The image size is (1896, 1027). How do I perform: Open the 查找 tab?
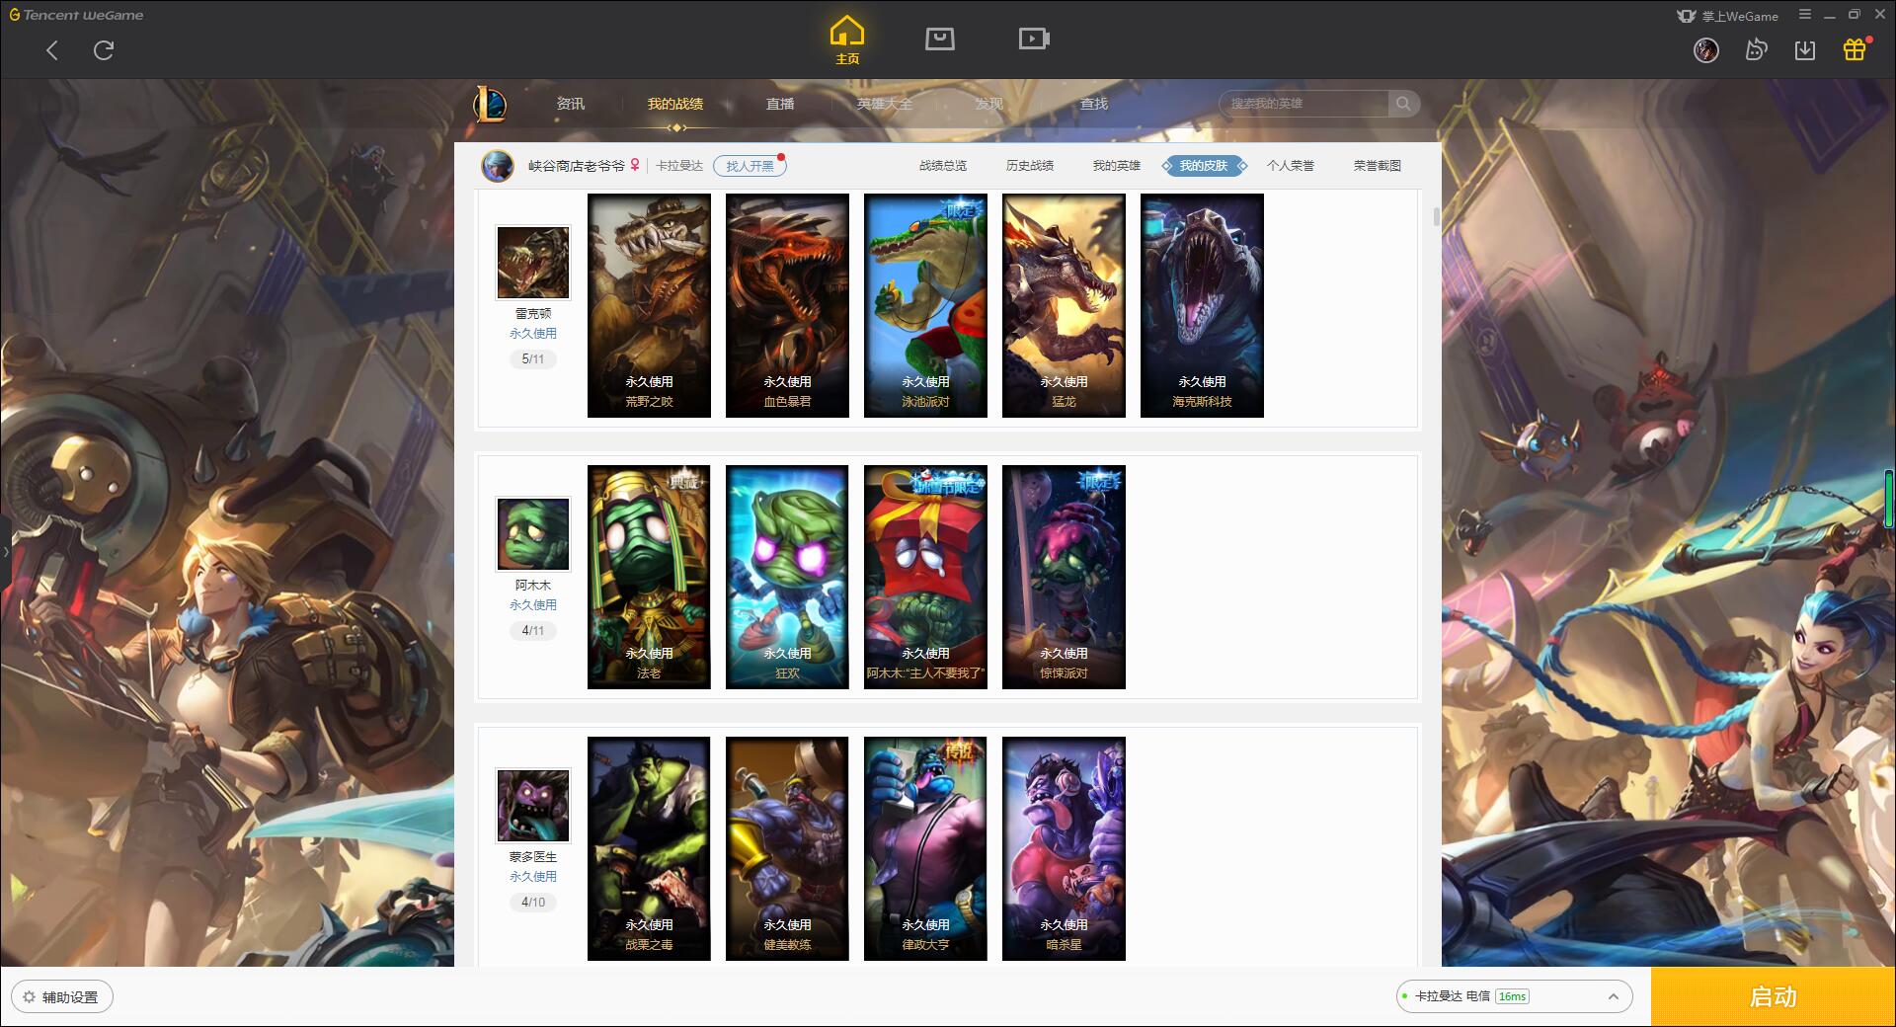[1094, 104]
